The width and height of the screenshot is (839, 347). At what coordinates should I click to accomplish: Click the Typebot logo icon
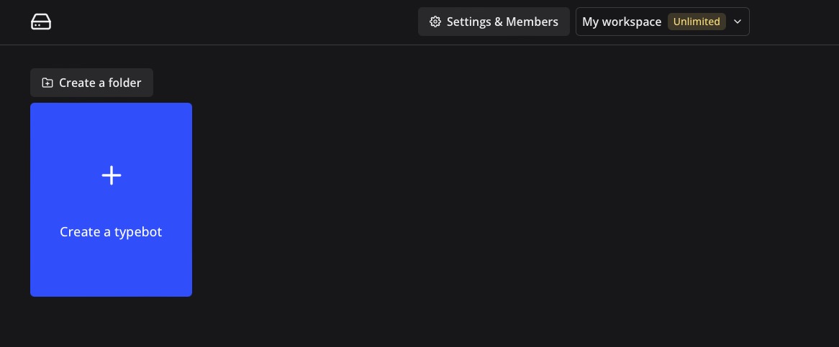pyautogui.click(x=41, y=22)
